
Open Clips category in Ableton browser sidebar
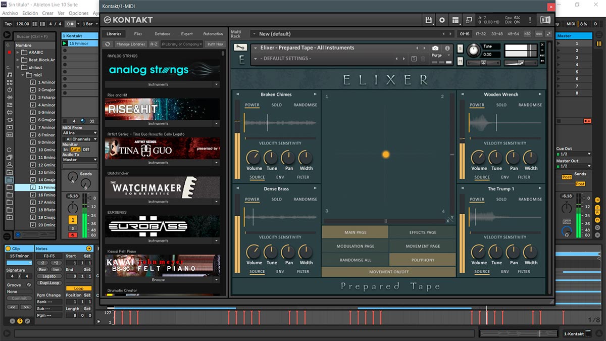[10, 127]
